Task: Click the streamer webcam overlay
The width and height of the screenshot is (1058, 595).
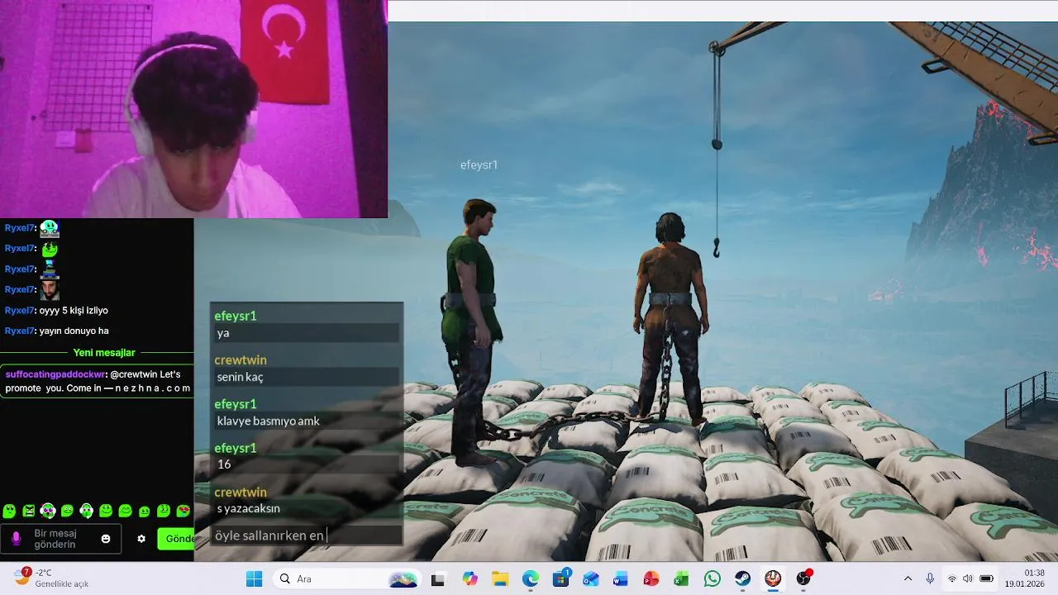Action: click(x=193, y=108)
